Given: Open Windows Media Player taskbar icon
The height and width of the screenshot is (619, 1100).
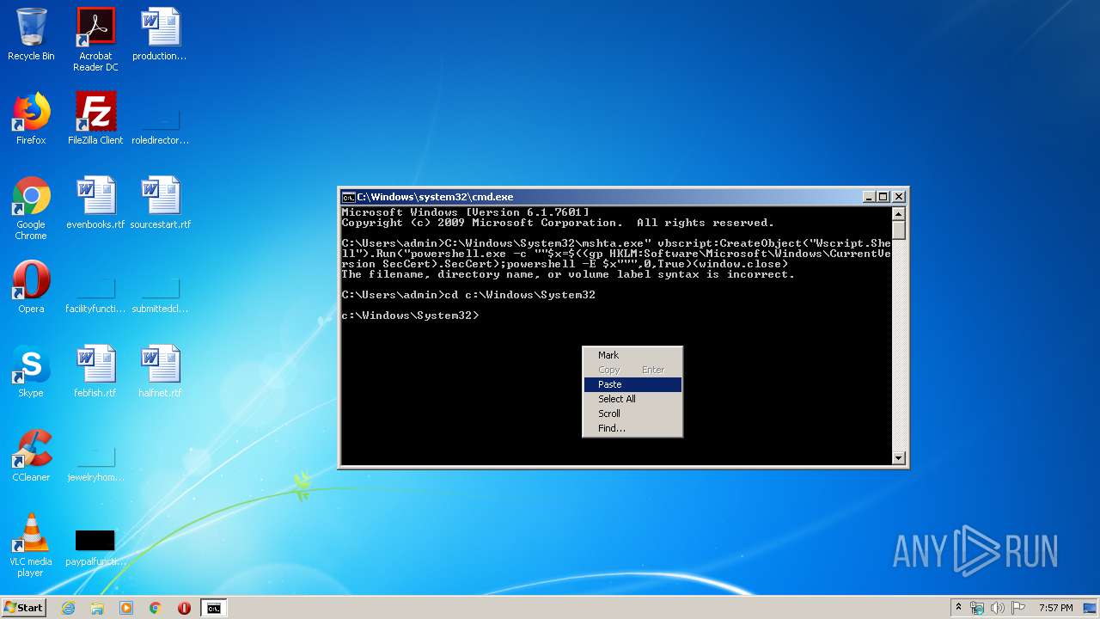Looking at the screenshot, I should [x=126, y=608].
